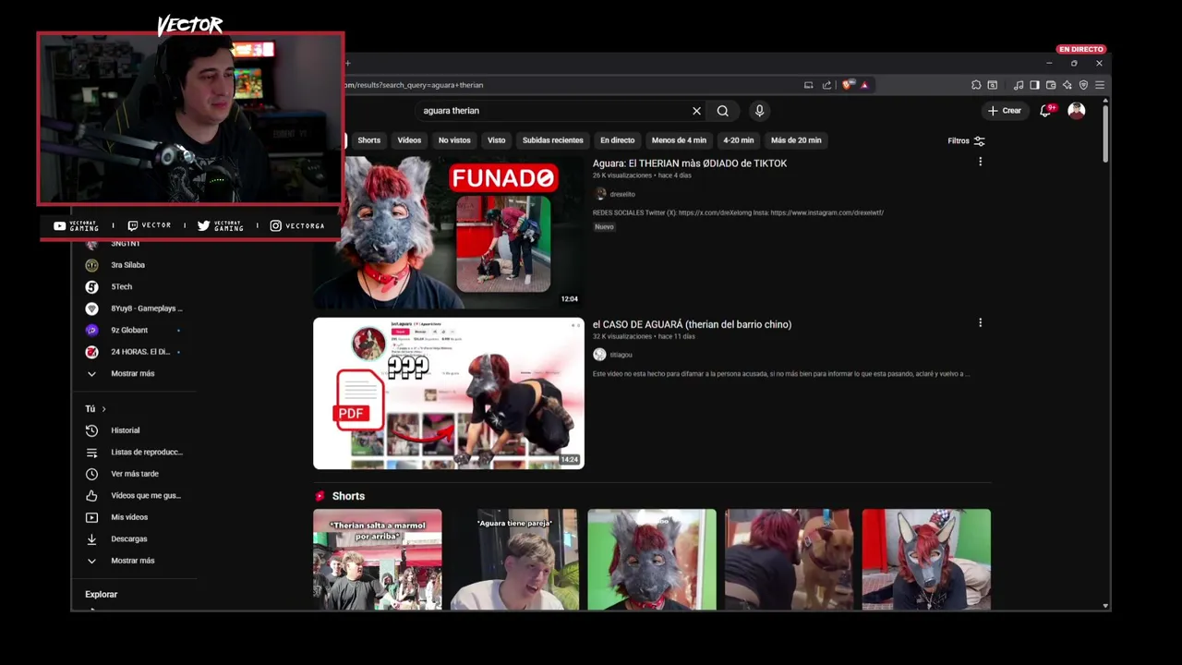
Task: Open the browser hamburger menu
Action: coord(1100,85)
